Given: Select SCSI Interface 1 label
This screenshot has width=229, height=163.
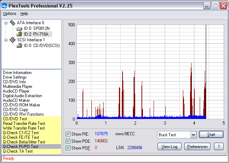Looking at the screenshot, I should [x=31, y=40].
